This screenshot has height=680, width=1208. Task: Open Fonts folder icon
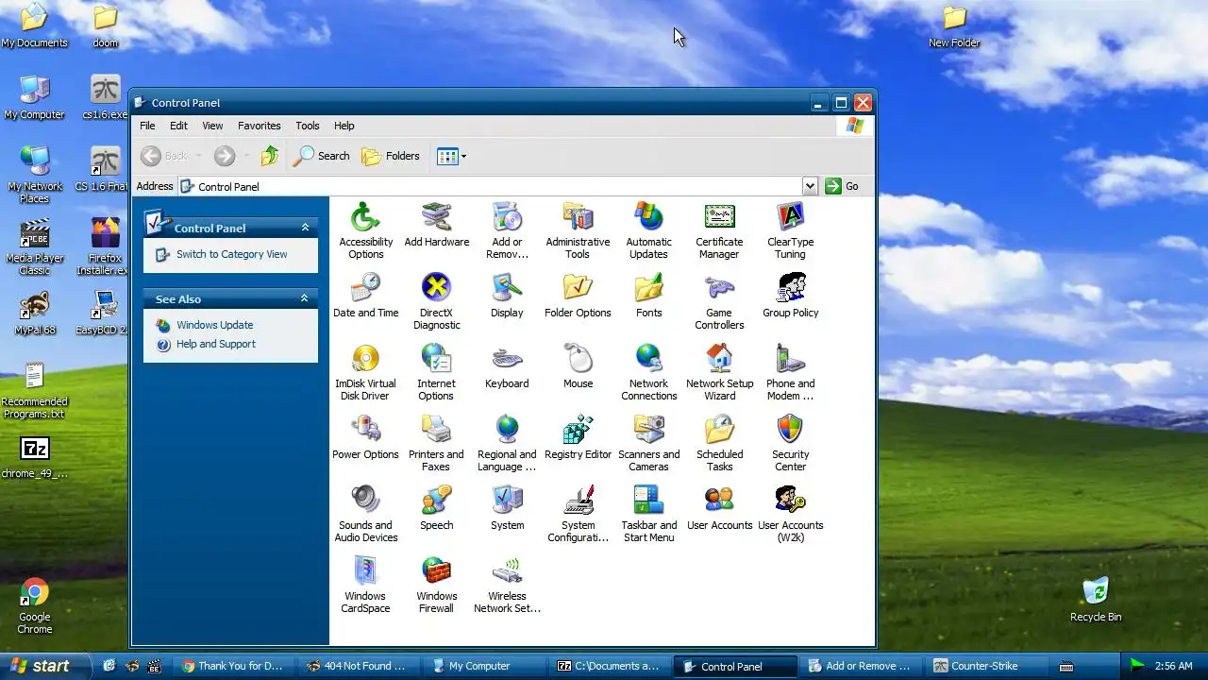click(x=648, y=296)
